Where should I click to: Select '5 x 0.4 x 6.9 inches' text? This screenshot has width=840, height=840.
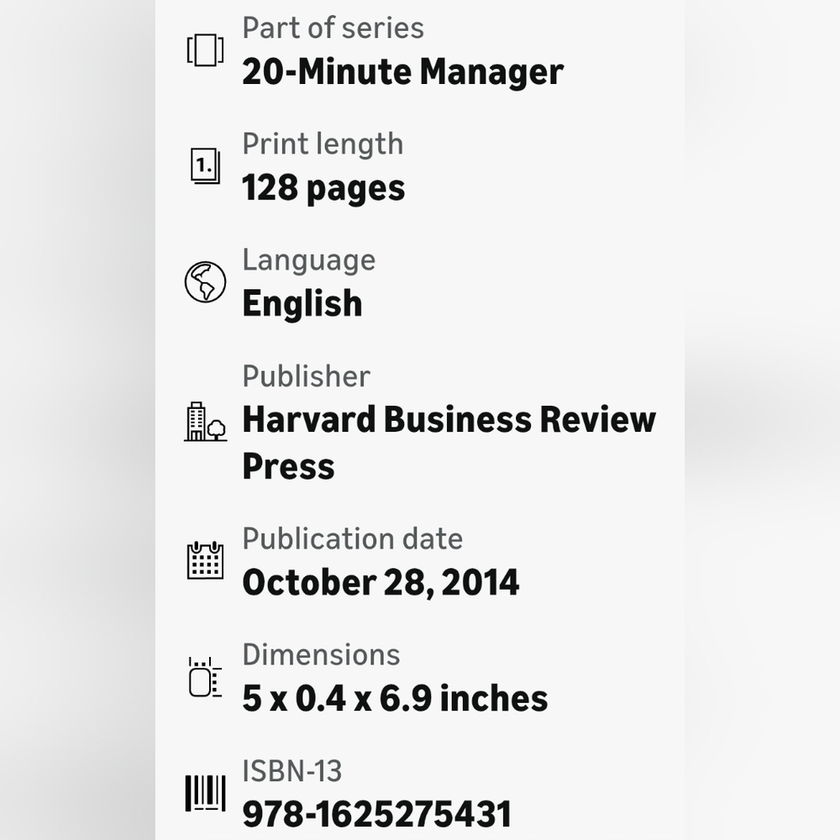point(395,699)
